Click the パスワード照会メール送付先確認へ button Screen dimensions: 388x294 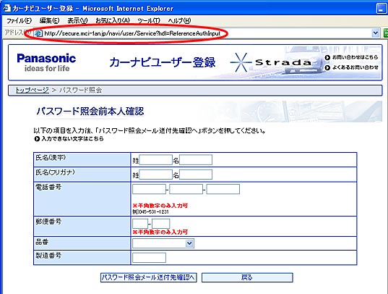pos(148,277)
